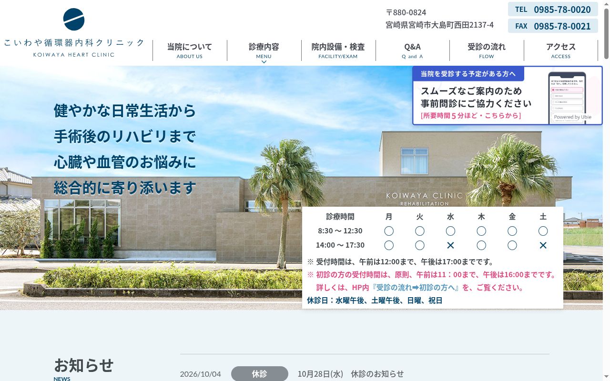Click the Monday morning open circle
The image size is (610, 381).
(389, 231)
